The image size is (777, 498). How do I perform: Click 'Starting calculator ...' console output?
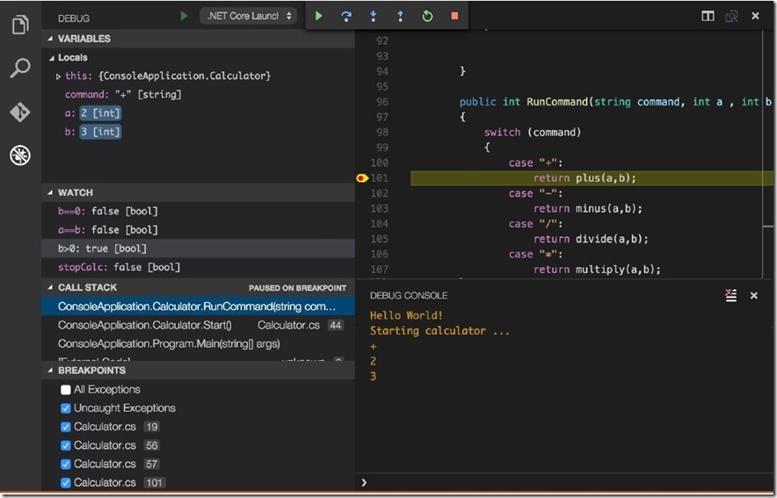coord(439,330)
